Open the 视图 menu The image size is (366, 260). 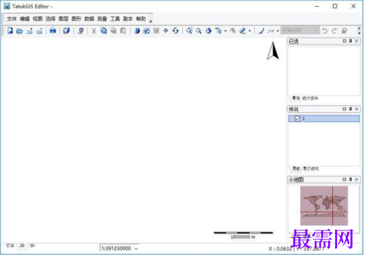38,19
